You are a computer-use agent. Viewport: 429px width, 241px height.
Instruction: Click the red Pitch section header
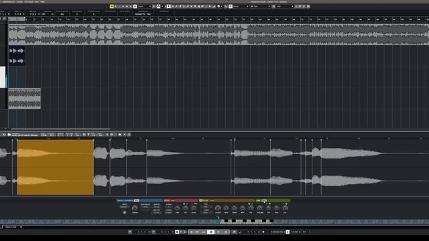tap(181, 200)
